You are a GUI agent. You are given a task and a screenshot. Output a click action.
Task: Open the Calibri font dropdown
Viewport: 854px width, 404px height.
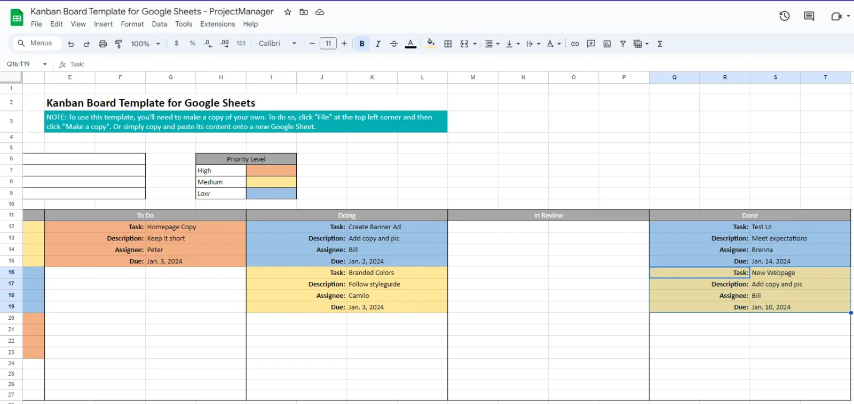click(x=278, y=44)
